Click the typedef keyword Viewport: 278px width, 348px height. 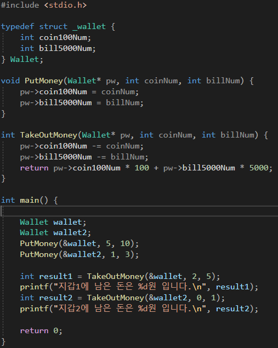pyautogui.click(x=18, y=27)
